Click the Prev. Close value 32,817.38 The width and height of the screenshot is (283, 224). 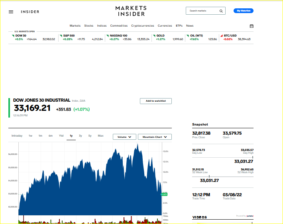[201, 133]
